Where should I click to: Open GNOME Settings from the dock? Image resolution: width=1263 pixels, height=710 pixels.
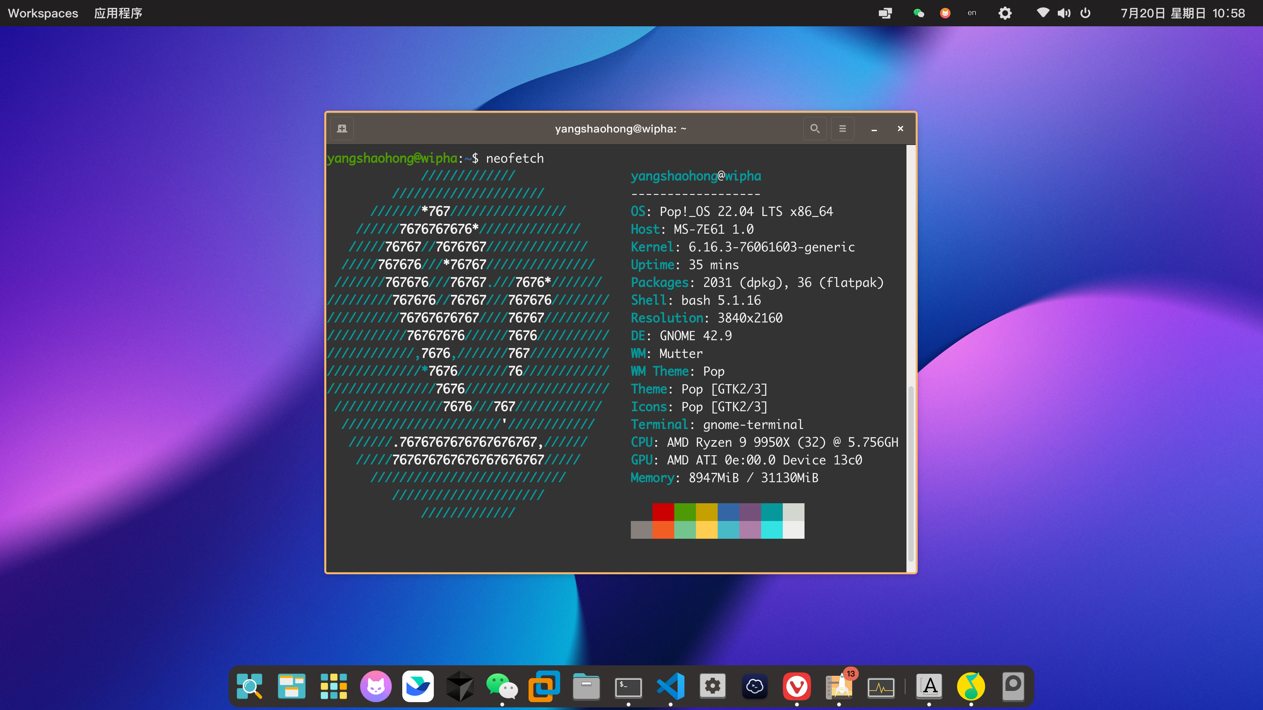click(x=712, y=686)
